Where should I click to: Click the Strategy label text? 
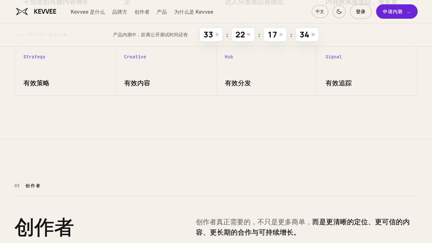tap(34, 57)
